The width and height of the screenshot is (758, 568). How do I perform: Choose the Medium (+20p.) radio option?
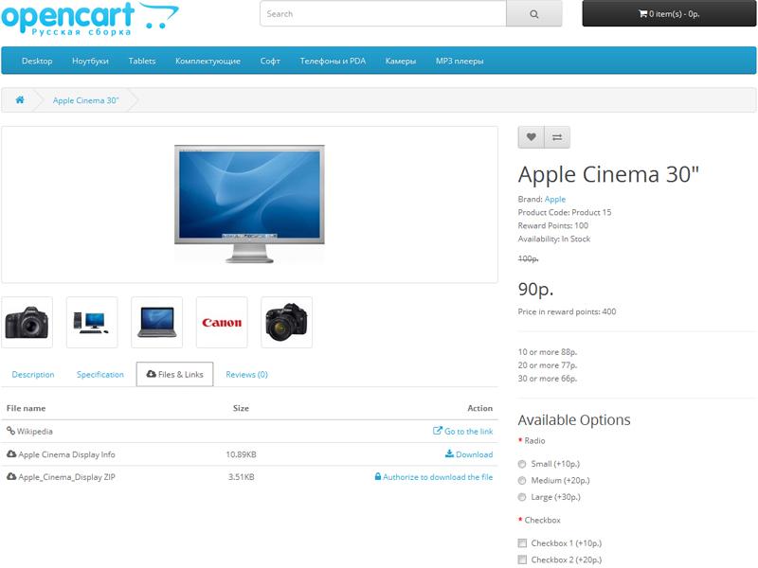coord(522,481)
